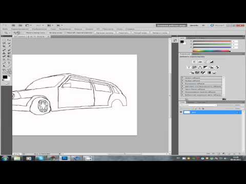Screen dimensions: 246x184
Task: Select the Eraser tool
Action: click(x=4, y=57)
